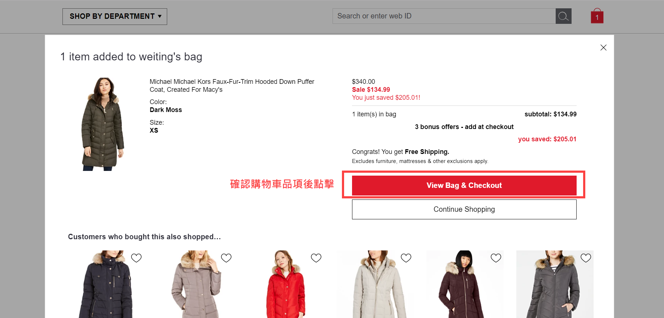This screenshot has height=318, width=664.
Task: Heart the burgundy hooded coat
Action: click(496, 258)
